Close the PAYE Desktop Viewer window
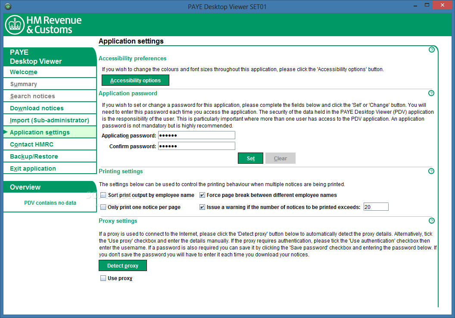Screen dimensions: 455x318 click(442, 5)
